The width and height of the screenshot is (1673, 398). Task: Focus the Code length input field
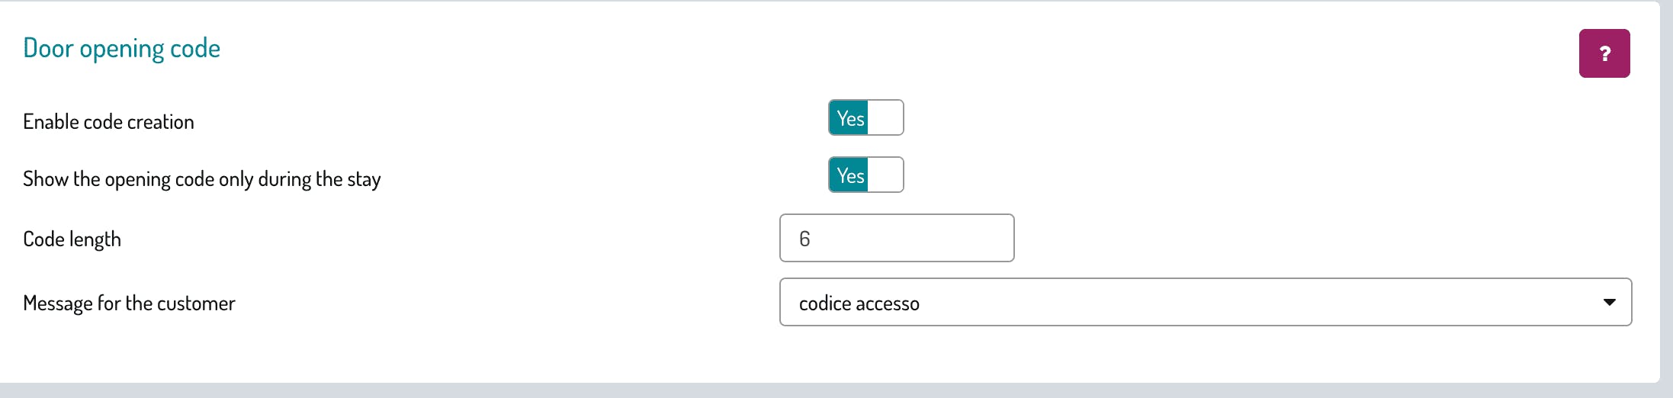(897, 239)
